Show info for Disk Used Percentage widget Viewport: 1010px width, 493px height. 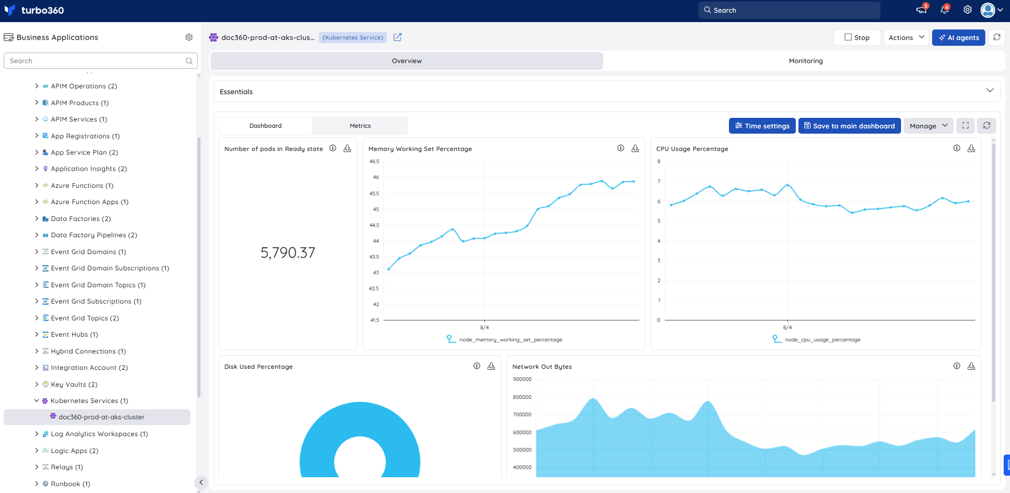point(476,366)
